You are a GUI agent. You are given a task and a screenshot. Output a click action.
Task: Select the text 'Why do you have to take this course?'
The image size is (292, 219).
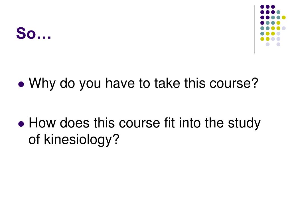click(143, 83)
